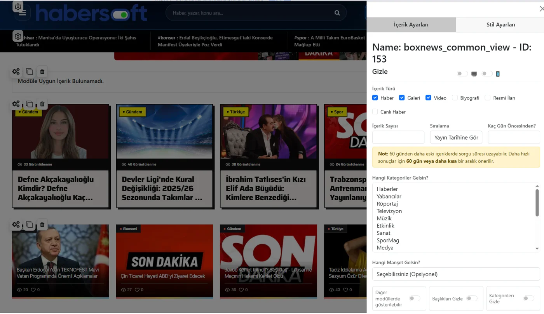Open the 'İbrahim Tatlıses'in Kızı Elif Ada' headline
544x314 pixels.
click(266, 188)
